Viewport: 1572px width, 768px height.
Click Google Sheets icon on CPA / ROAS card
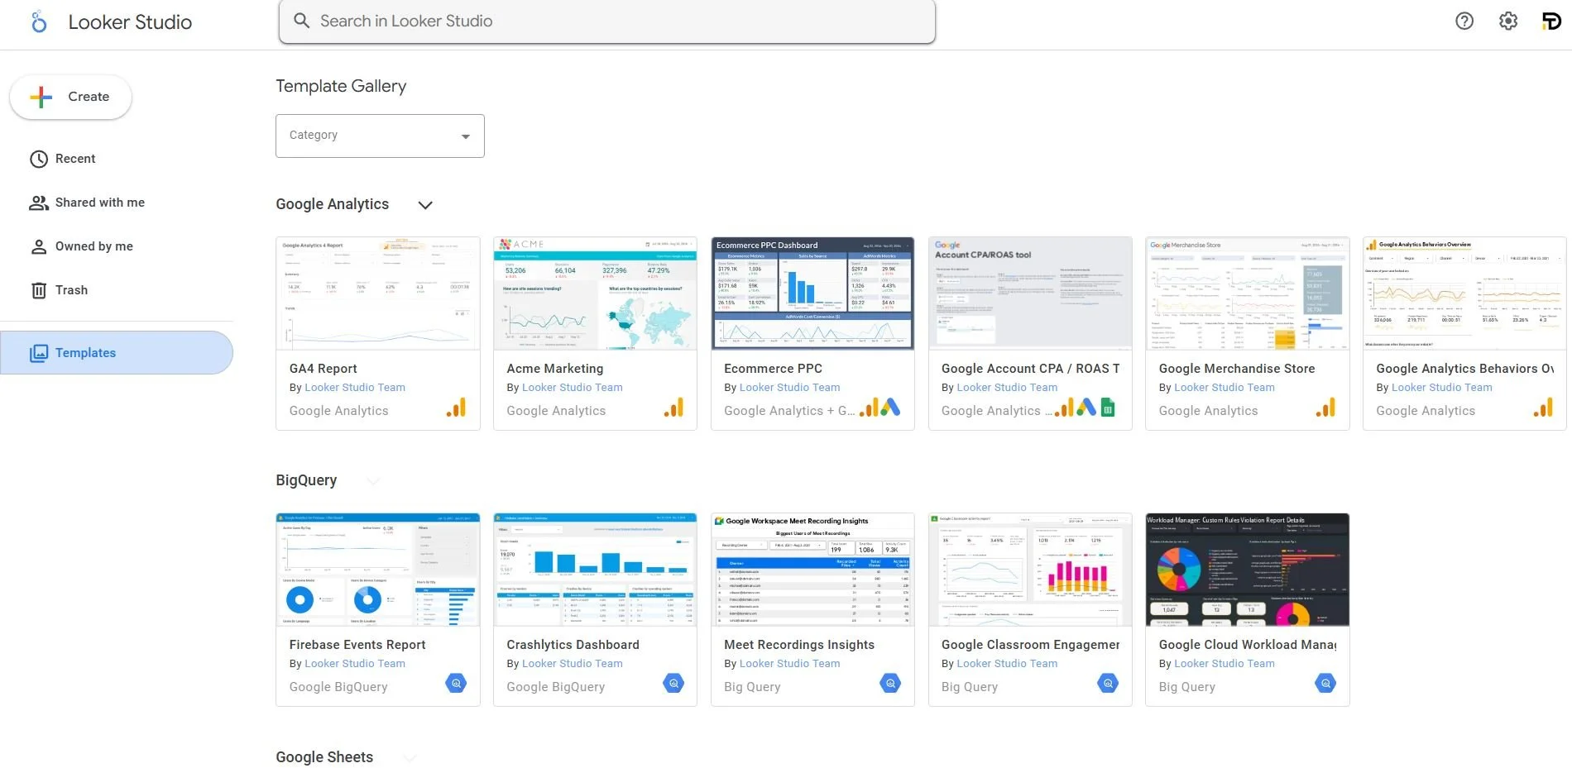click(x=1108, y=408)
